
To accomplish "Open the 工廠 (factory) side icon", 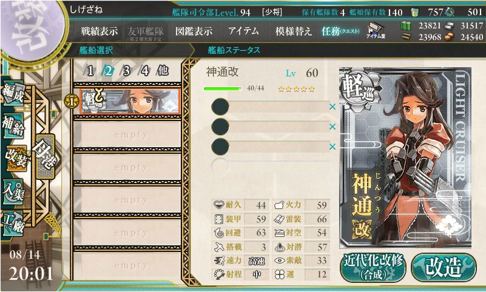I will (12, 223).
